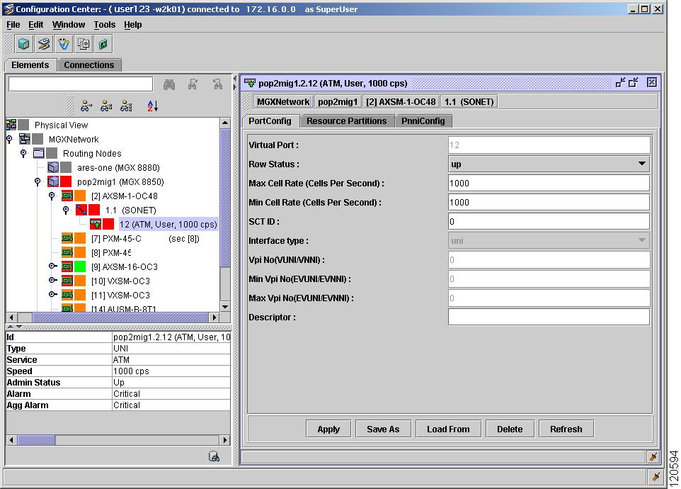Click the tree view icon with two squares
This screenshot has width=681, height=489.
point(106,106)
